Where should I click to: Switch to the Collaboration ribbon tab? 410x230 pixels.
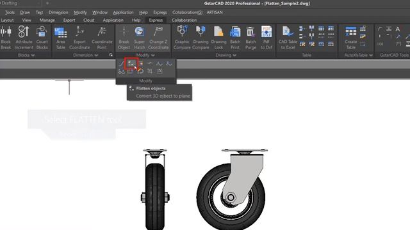184,20
